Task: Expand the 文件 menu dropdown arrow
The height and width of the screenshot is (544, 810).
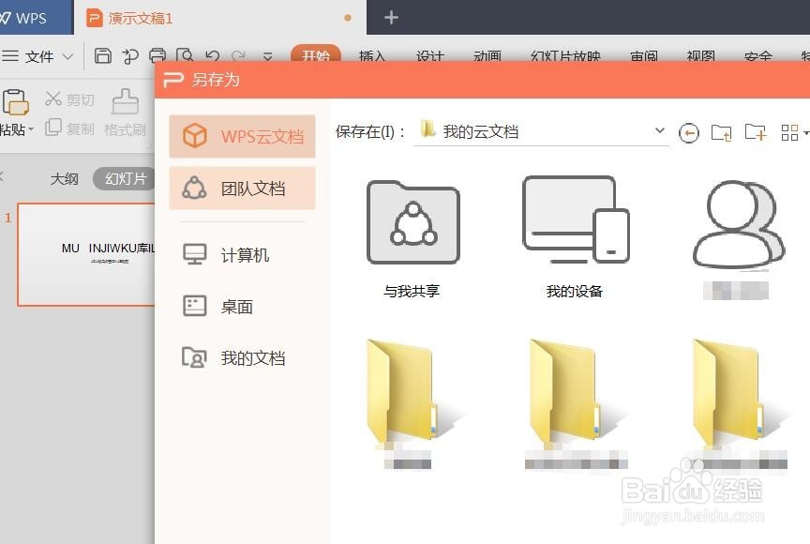Action: [67, 56]
